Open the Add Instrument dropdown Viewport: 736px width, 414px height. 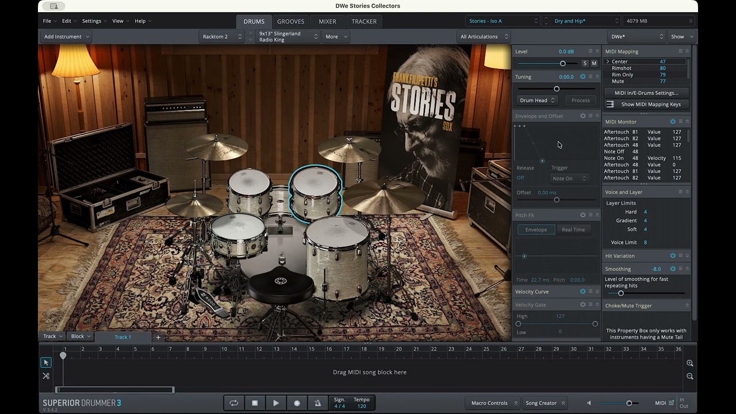pyautogui.click(x=67, y=36)
